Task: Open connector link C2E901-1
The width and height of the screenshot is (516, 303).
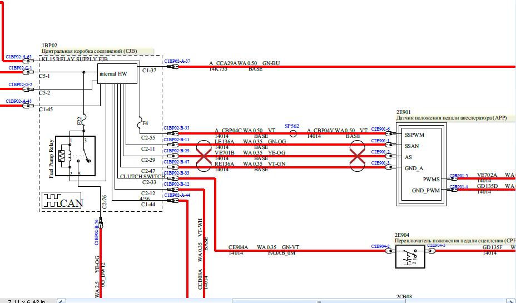Action: (x=380, y=141)
